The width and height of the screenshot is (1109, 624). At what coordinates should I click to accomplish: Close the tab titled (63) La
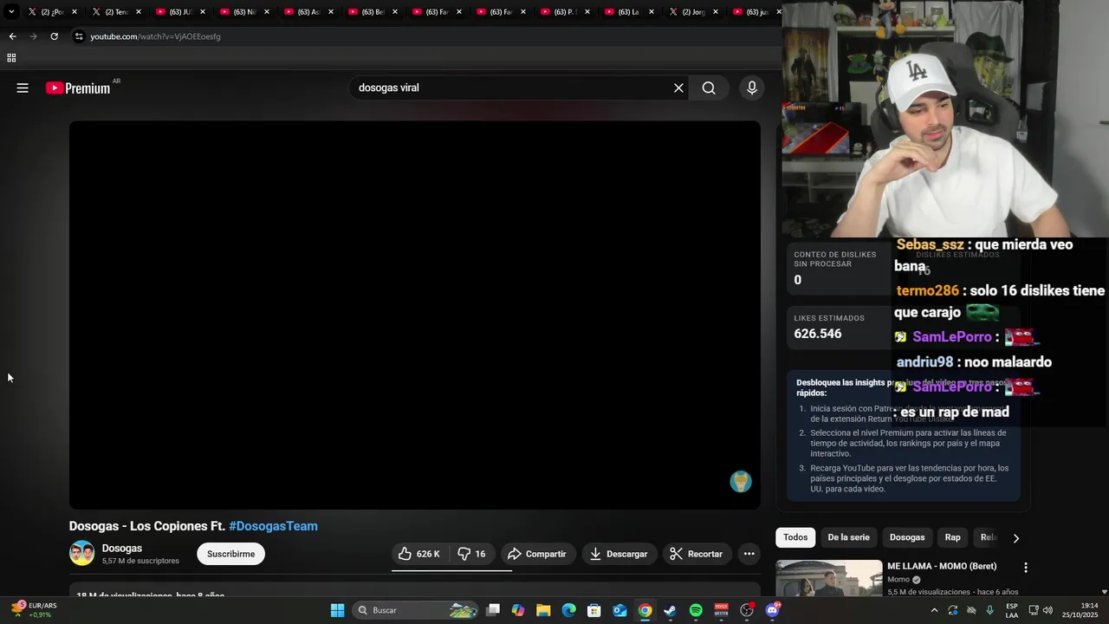coord(652,12)
